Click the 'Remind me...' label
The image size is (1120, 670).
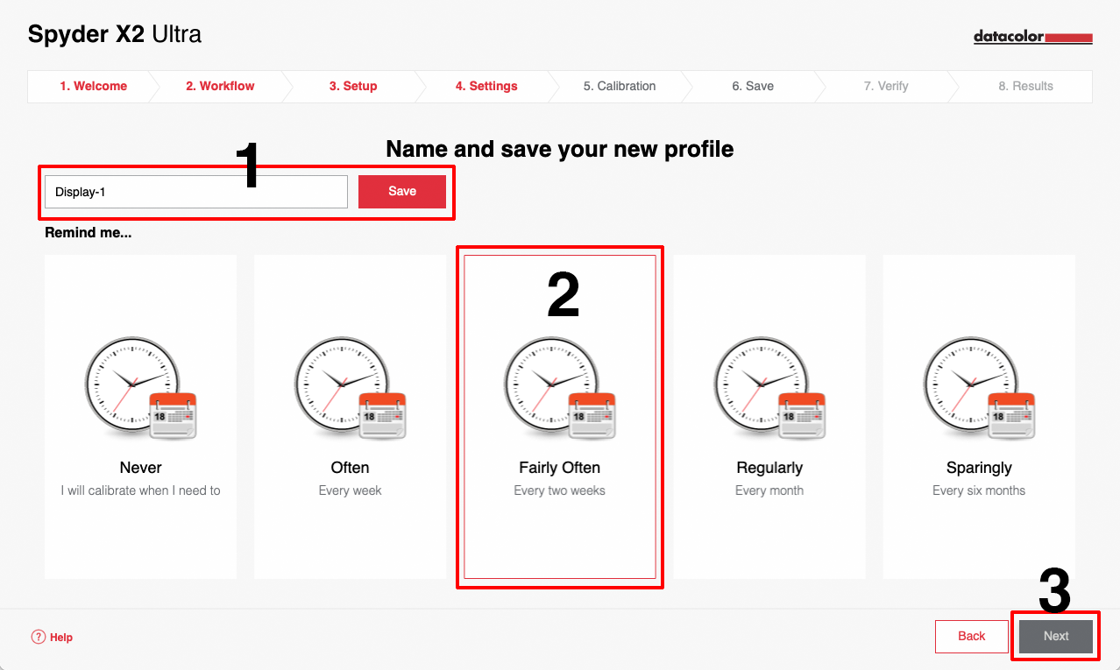click(x=89, y=233)
